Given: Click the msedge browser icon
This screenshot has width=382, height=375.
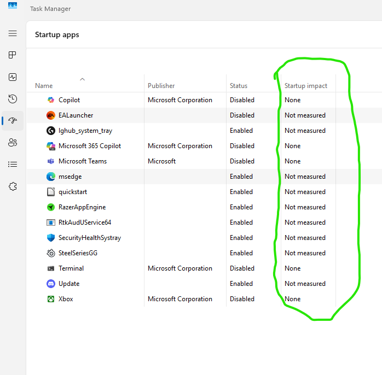Looking at the screenshot, I should (51, 177).
